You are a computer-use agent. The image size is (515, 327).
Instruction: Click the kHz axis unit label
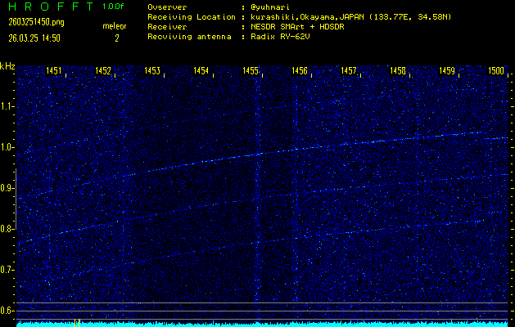(7, 65)
